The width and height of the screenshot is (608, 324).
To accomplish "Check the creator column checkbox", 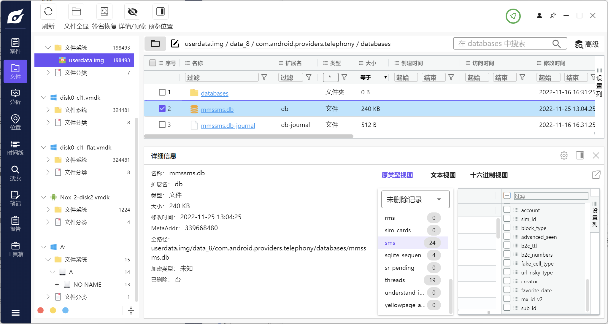I will (x=507, y=281).
